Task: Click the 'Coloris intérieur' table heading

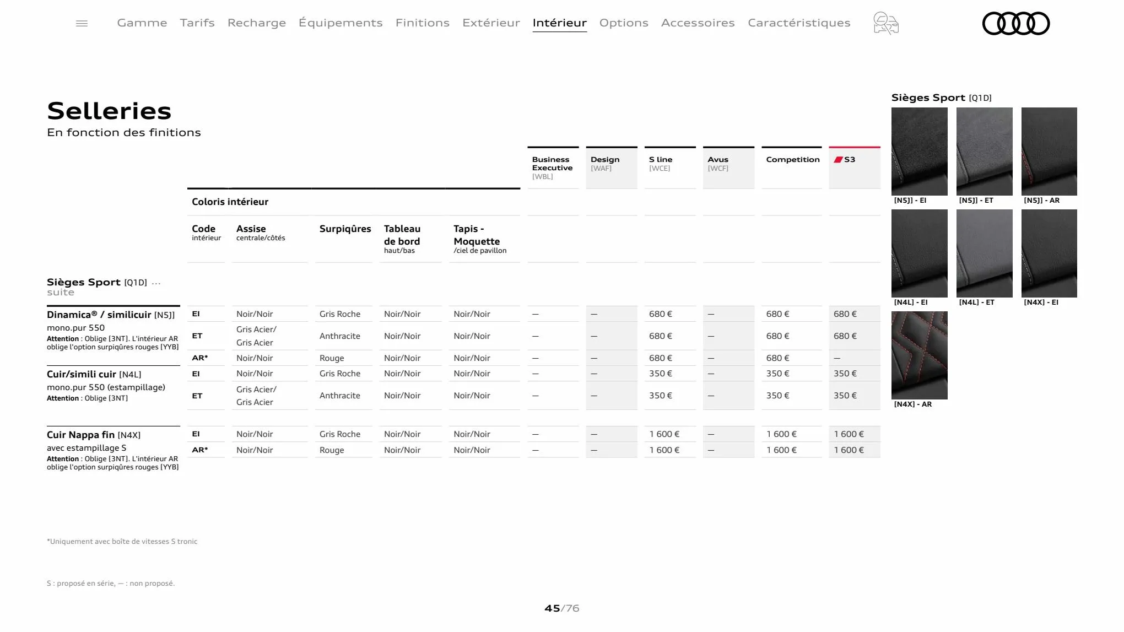Action: (x=230, y=202)
